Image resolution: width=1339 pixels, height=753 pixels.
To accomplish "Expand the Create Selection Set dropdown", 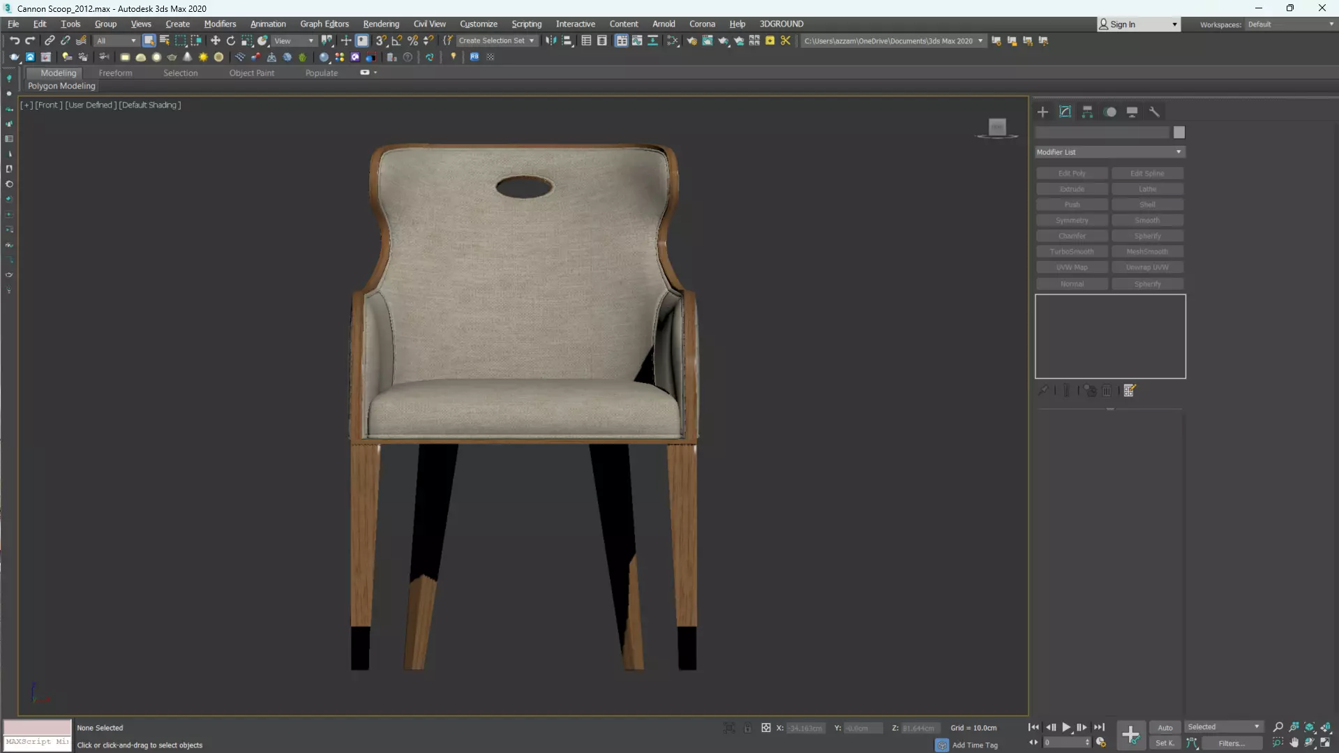I will [532, 40].
